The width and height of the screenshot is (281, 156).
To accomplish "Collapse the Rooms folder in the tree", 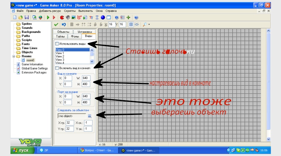I will pos(14,56).
